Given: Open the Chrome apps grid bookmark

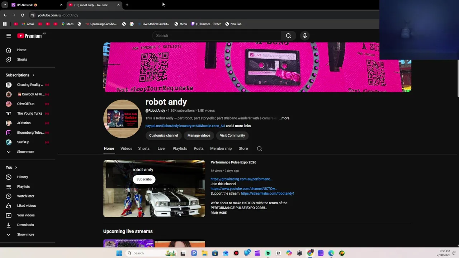Looking at the screenshot, I should click(5, 24).
